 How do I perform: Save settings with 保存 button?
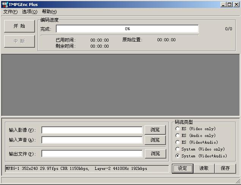point(225,168)
